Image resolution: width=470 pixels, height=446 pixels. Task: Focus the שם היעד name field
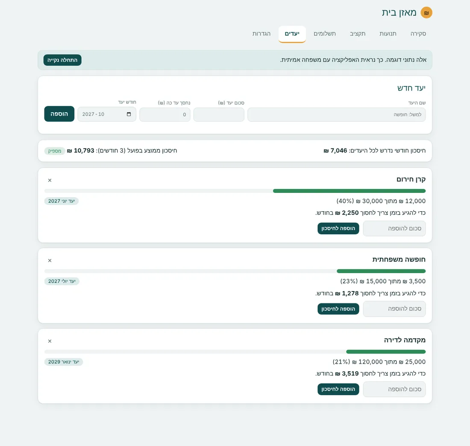point(336,115)
